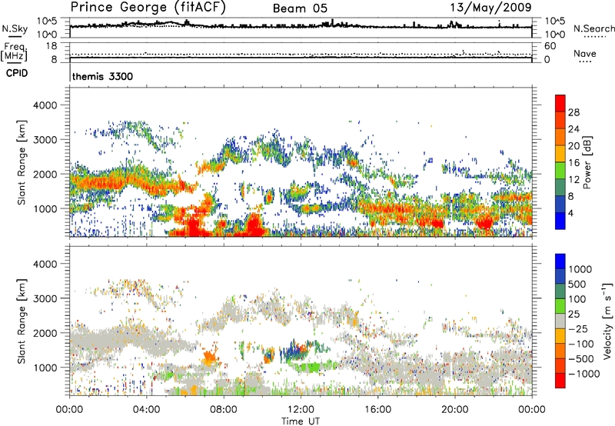615x426 pixels.
Task: Click the 'Power [dB]' colorbar label
Action: (x=587, y=162)
